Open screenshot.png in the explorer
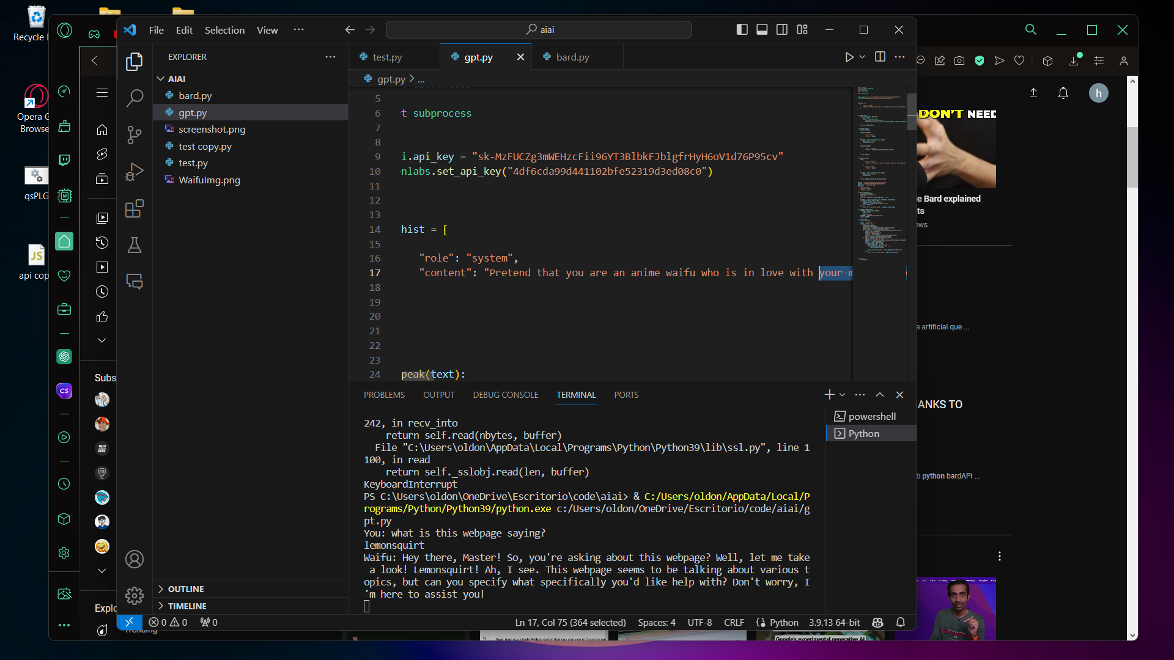Screen dimensions: 1174x660 [x=212, y=130]
